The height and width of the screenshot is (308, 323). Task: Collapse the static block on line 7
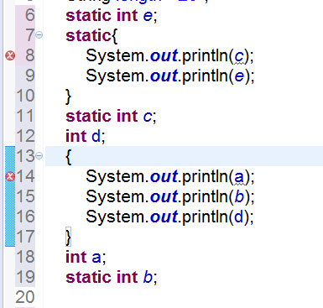(39, 35)
